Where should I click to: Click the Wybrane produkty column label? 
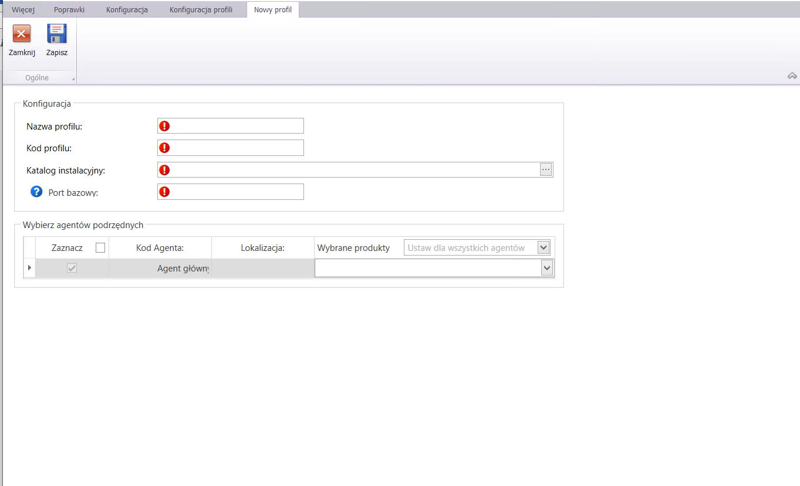point(353,248)
